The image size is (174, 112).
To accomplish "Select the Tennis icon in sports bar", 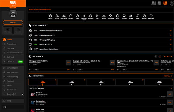I will pos(77,16).
